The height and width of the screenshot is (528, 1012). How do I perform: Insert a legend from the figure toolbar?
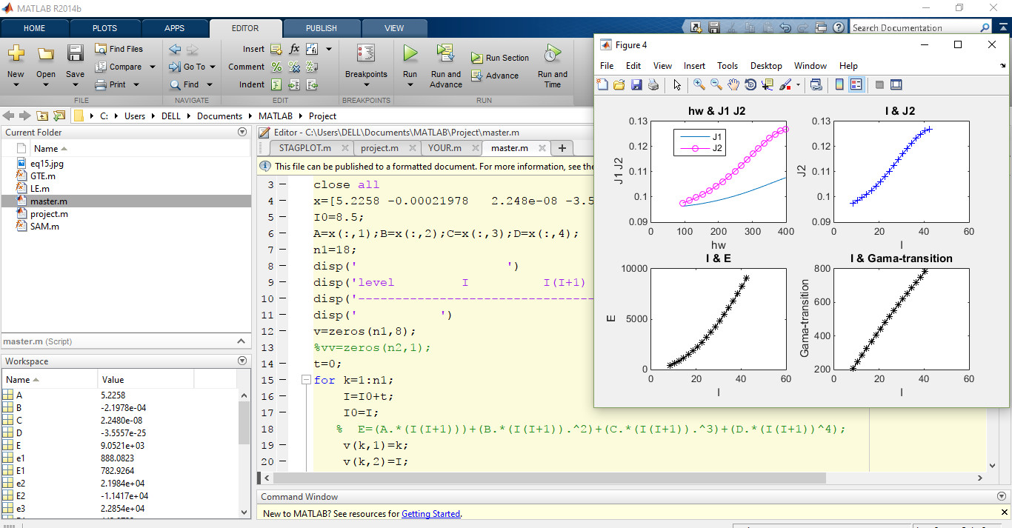pyautogui.click(x=856, y=84)
